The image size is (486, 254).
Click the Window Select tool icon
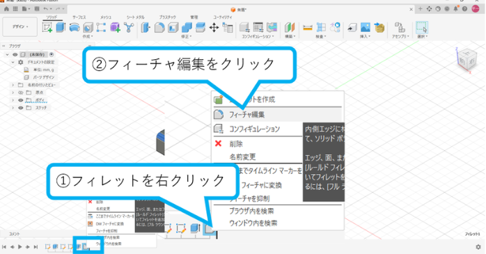coord(422,28)
